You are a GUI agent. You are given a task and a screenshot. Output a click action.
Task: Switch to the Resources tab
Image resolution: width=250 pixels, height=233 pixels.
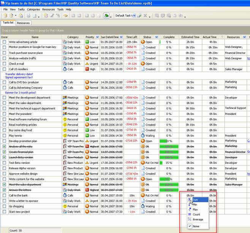point(23,23)
